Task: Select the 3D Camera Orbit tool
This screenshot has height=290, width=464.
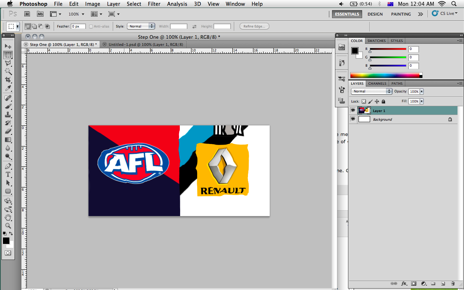Action: coord(8,209)
